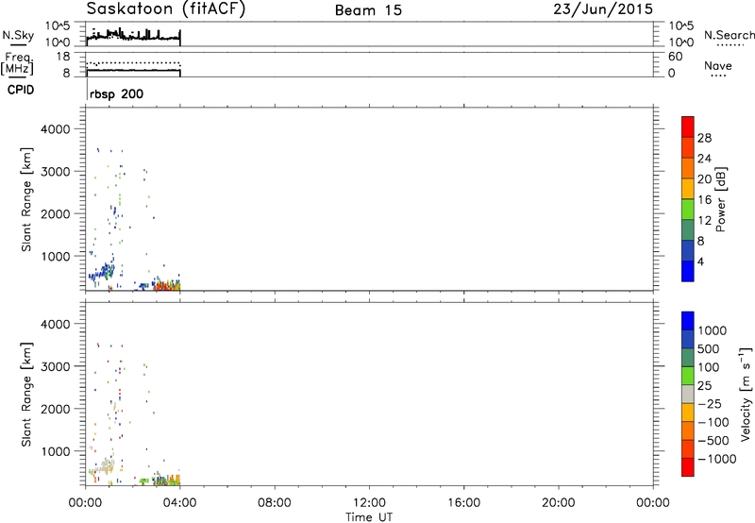Select 'Slant Range [km]' label of velocity panel

click(x=26, y=395)
